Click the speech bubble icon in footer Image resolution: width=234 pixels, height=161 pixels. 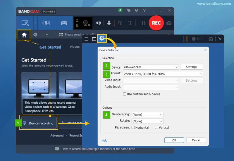(57, 149)
